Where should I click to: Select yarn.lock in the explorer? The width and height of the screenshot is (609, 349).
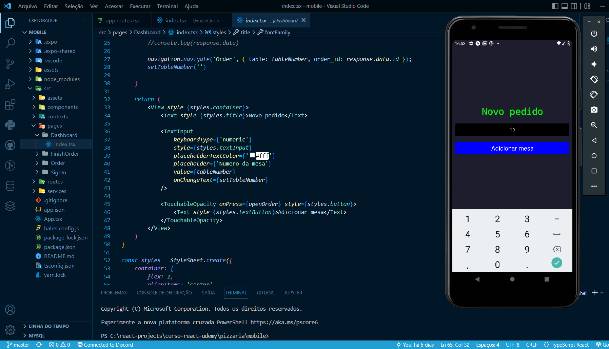tap(55, 275)
